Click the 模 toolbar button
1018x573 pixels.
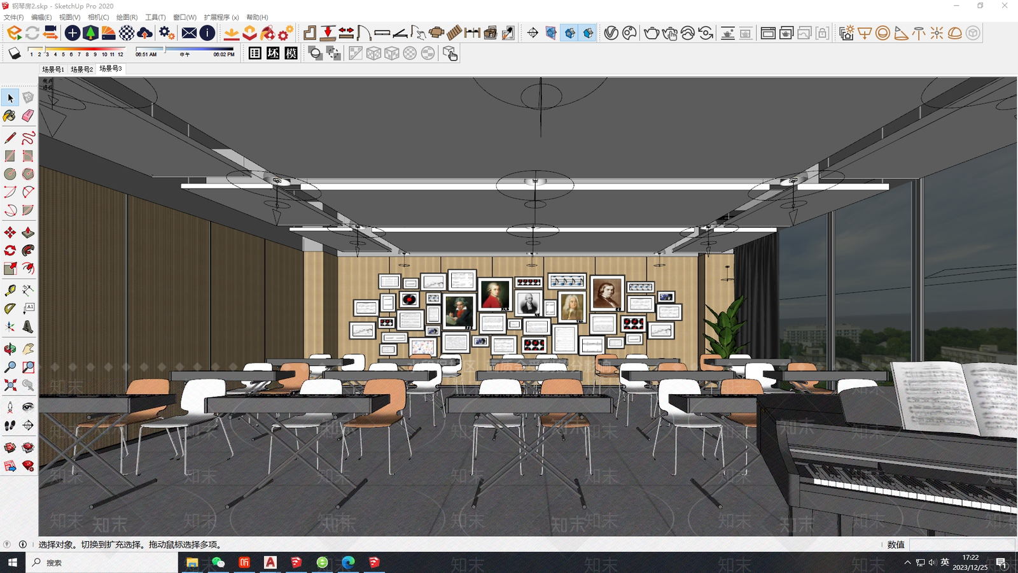[291, 53]
